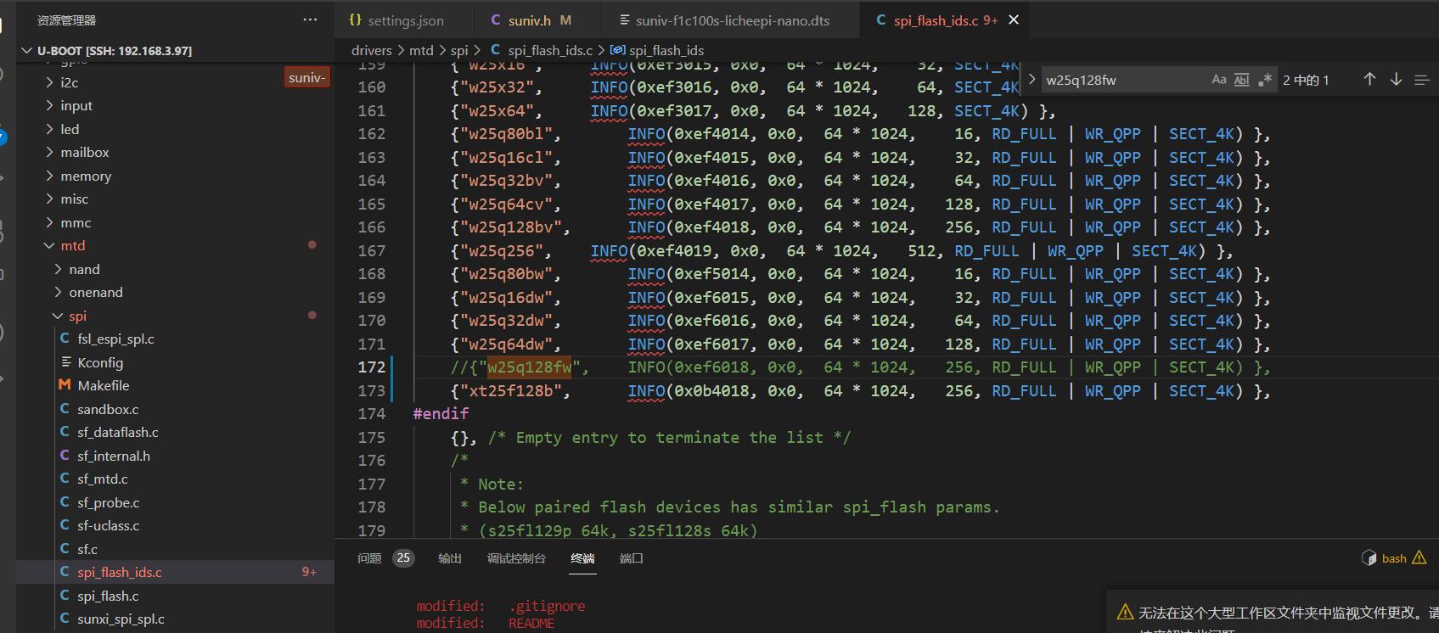Go to previous find match
The height and width of the screenshot is (633, 1439).
(1369, 79)
